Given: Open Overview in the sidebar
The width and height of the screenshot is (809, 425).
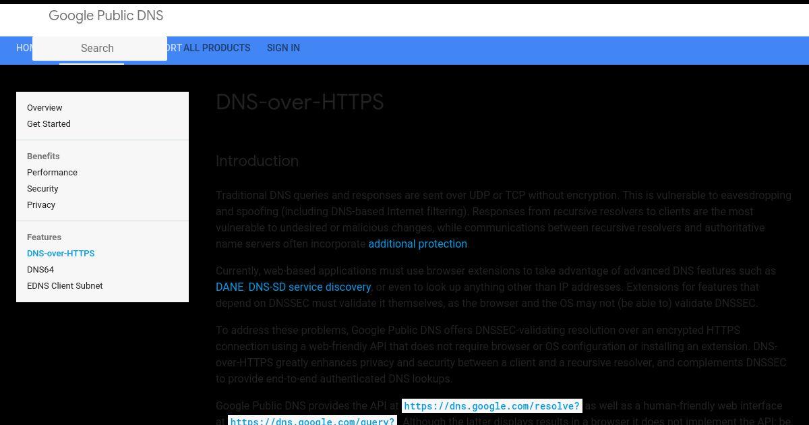Looking at the screenshot, I should pyautogui.click(x=44, y=107).
